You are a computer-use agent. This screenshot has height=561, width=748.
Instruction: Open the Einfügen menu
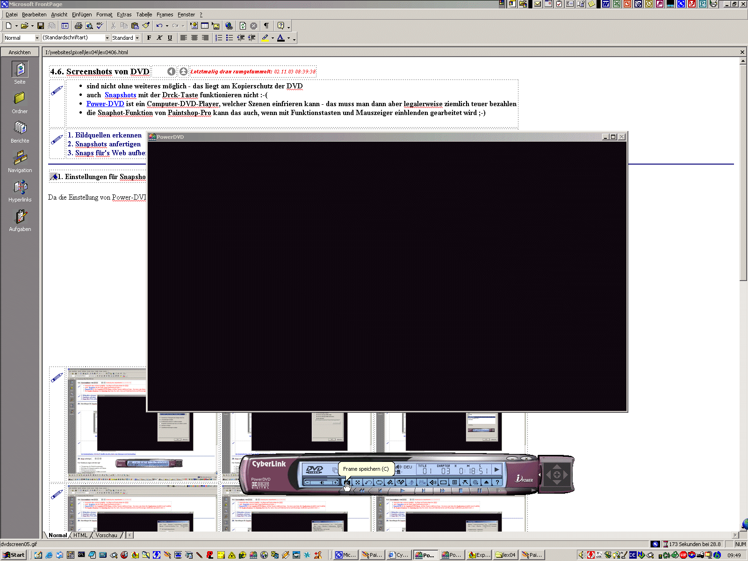(82, 14)
